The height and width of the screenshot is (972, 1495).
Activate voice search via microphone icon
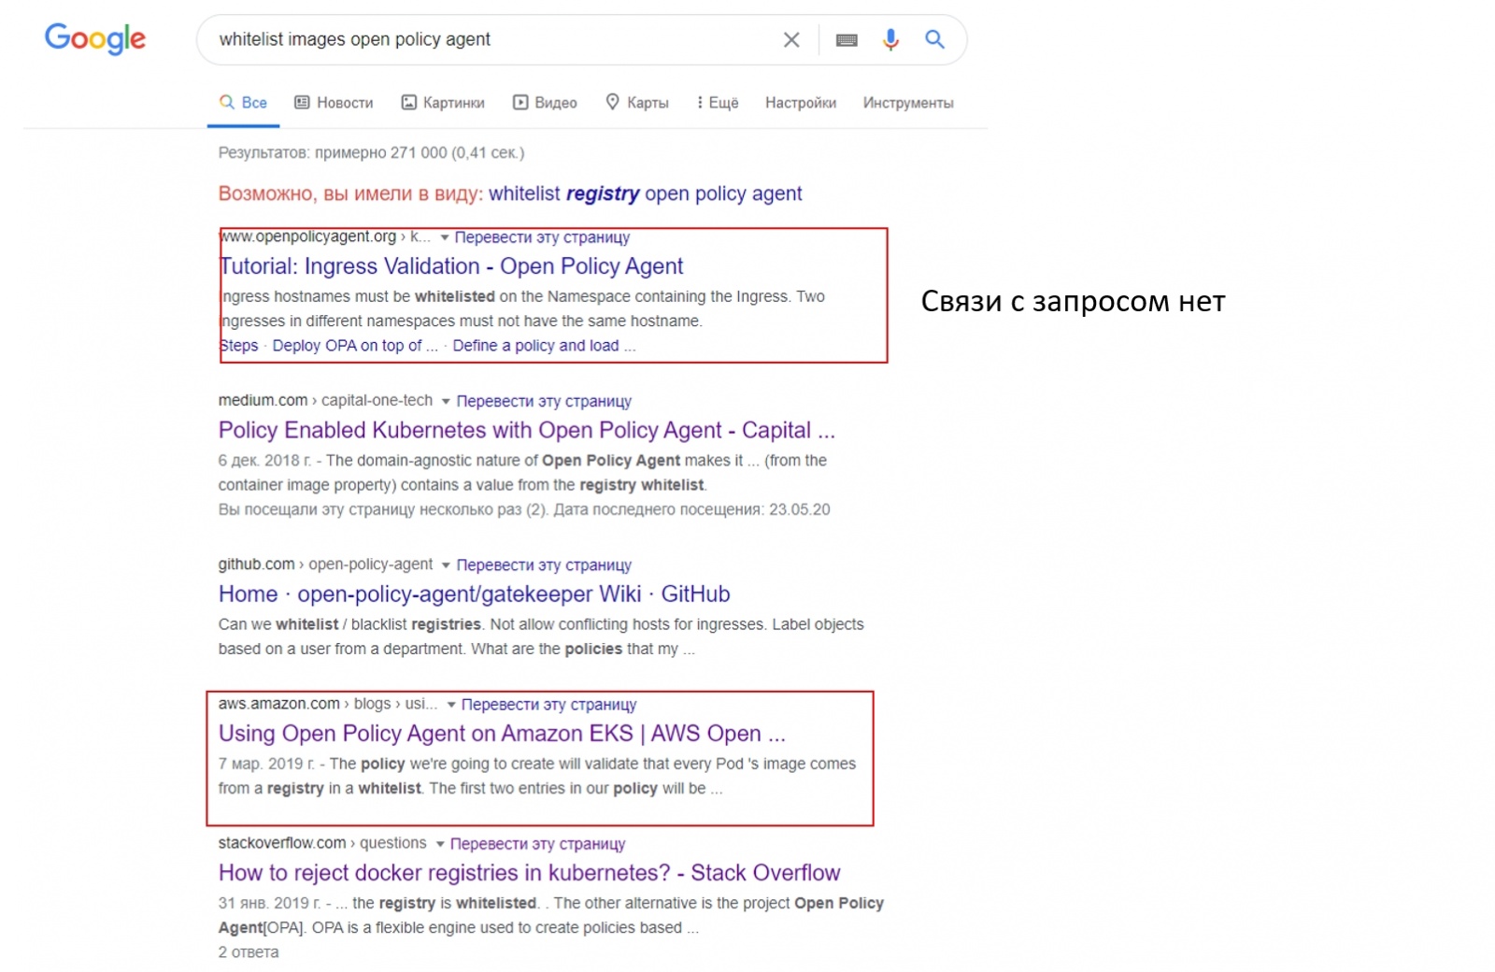[890, 40]
